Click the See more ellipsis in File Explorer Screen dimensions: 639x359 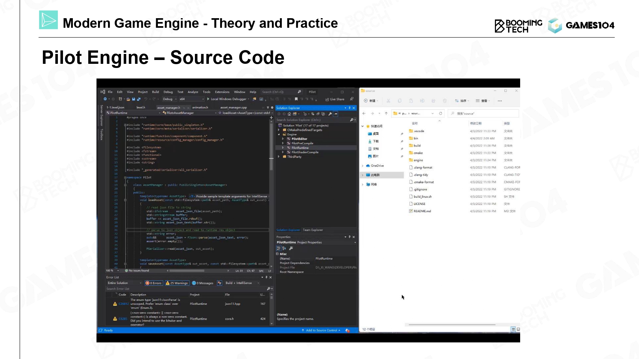(x=500, y=101)
